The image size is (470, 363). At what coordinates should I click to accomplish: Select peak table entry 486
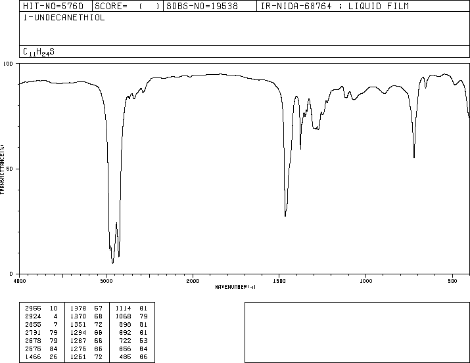click(x=125, y=356)
